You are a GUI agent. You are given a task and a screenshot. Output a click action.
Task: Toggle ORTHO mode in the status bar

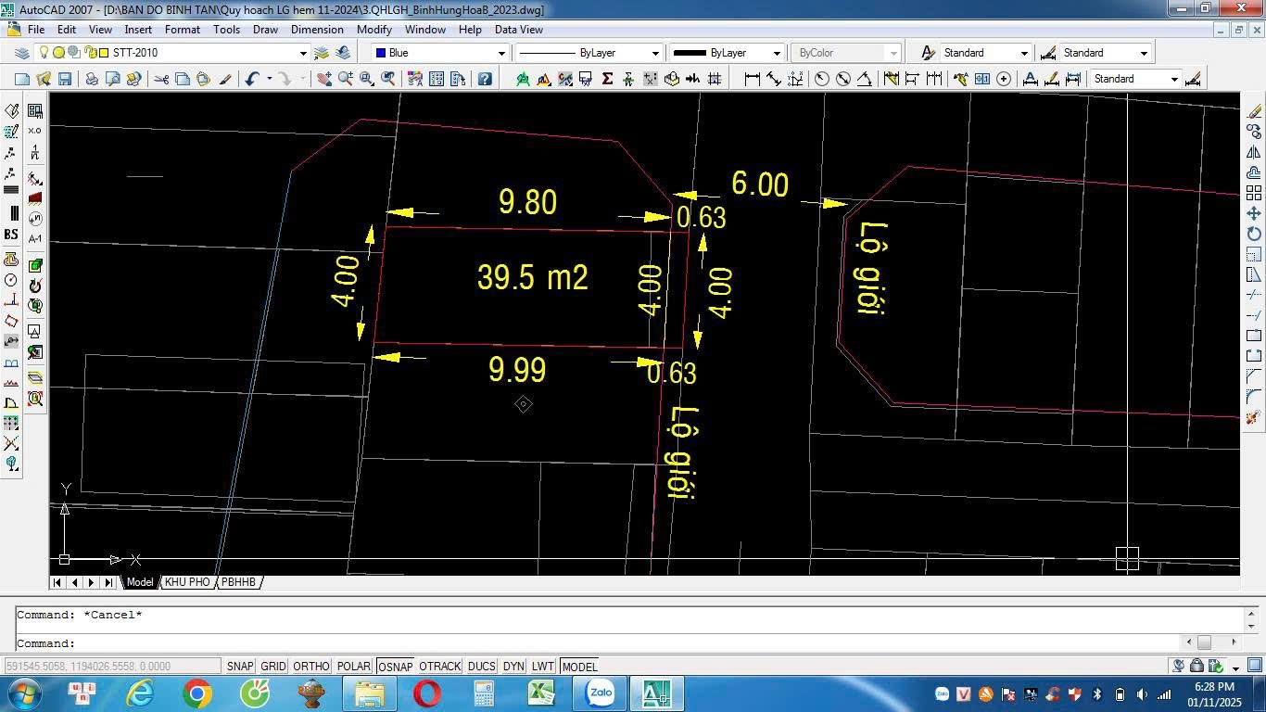click(x=311, y=666)
